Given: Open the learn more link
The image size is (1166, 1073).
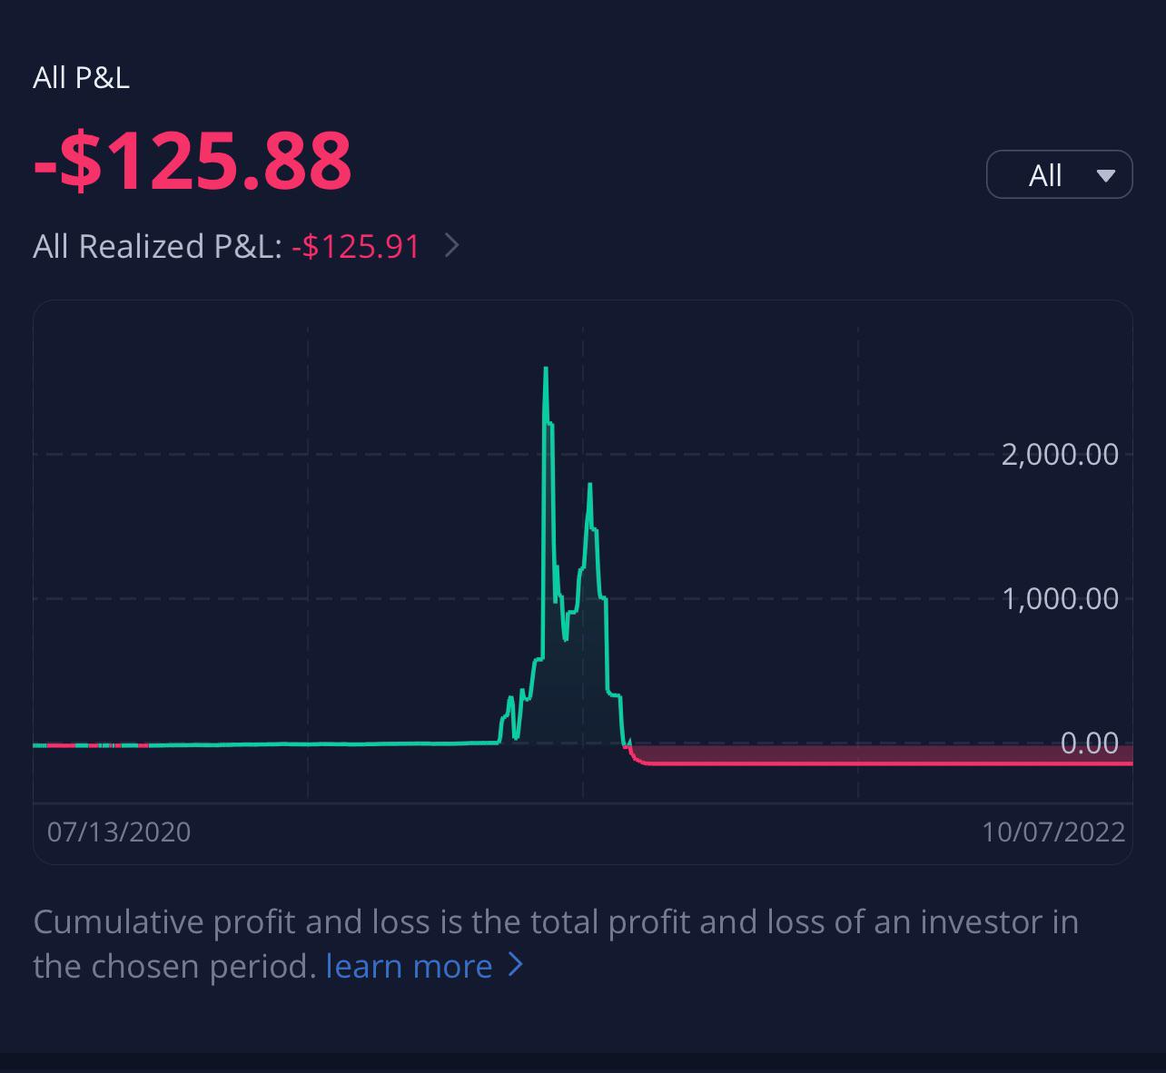Looking at the screenshot, I should (410, 966).
